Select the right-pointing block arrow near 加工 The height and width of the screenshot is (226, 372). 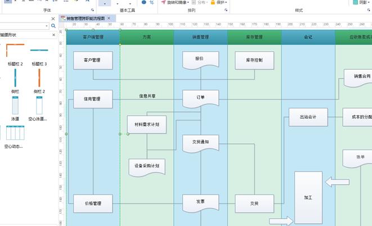tap(281, 222)
